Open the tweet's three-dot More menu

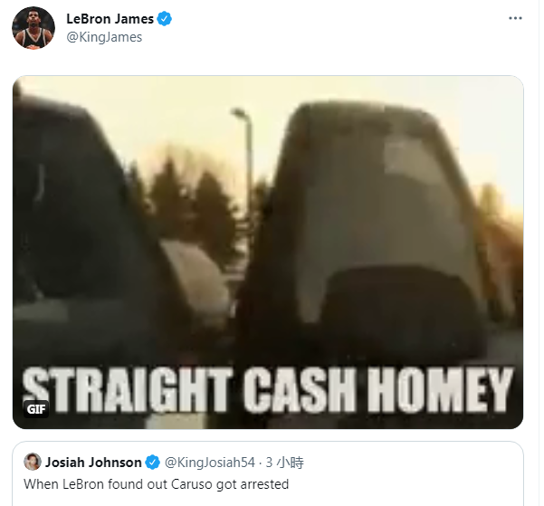pyautogui.click(x=515, y=18)
